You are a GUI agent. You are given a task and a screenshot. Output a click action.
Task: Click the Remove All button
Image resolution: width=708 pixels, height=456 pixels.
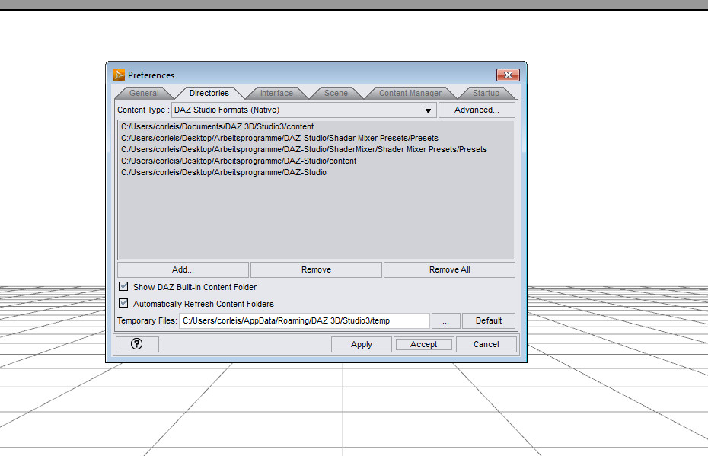pos(449,269)
